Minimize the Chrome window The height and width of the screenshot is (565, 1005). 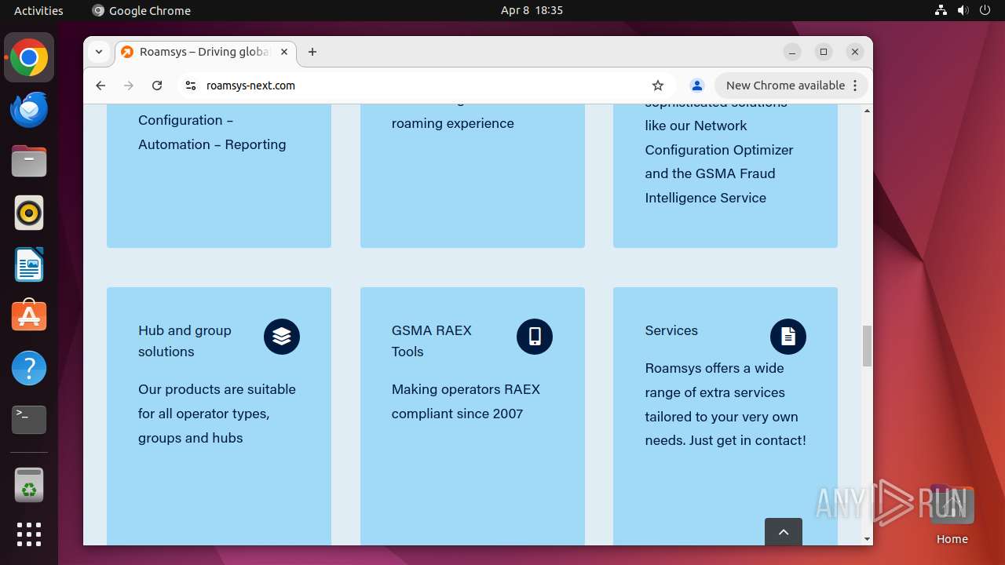pyautogui.click(x=792, y=52)
